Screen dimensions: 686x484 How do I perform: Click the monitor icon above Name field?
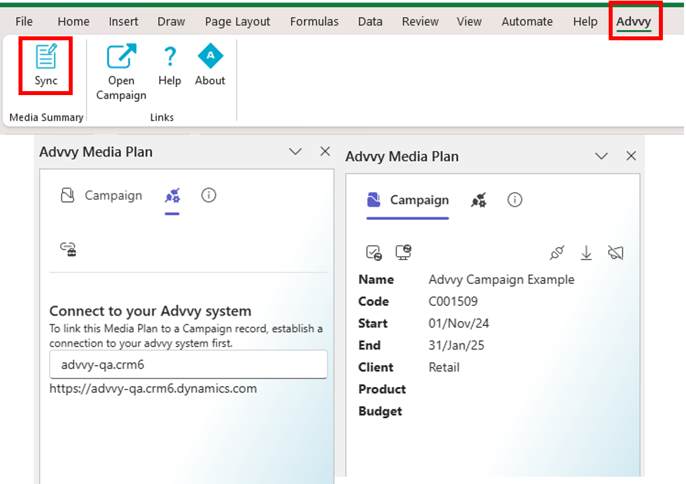tap(403, 252)
